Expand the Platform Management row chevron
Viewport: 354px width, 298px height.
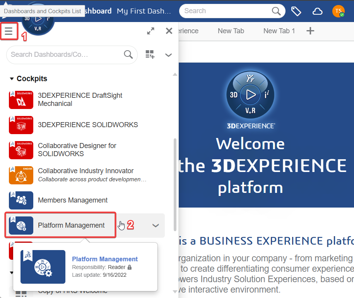(156, 225)
